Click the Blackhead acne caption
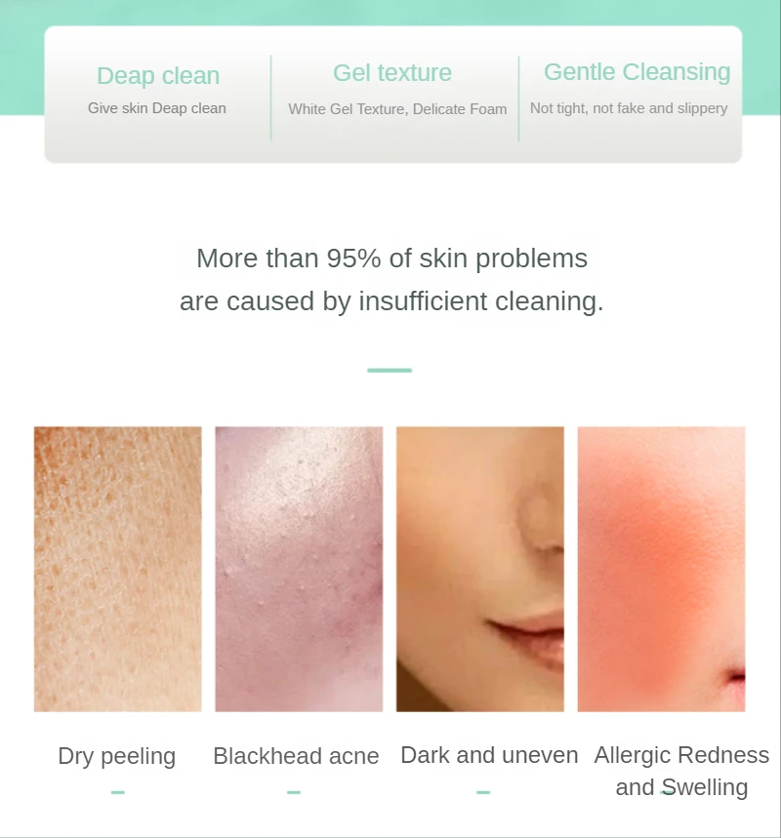 [296, 756]
